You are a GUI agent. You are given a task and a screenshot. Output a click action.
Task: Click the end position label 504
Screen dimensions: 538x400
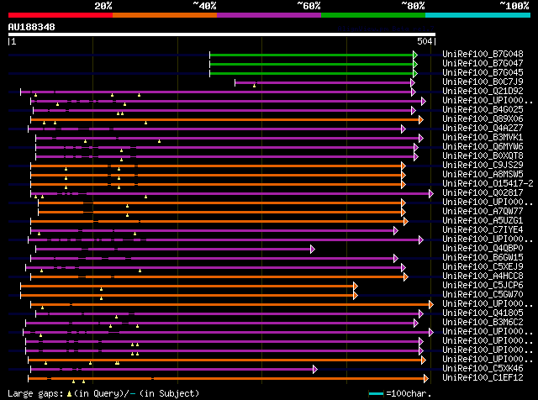pyautogui.click(x=425, y=41)
